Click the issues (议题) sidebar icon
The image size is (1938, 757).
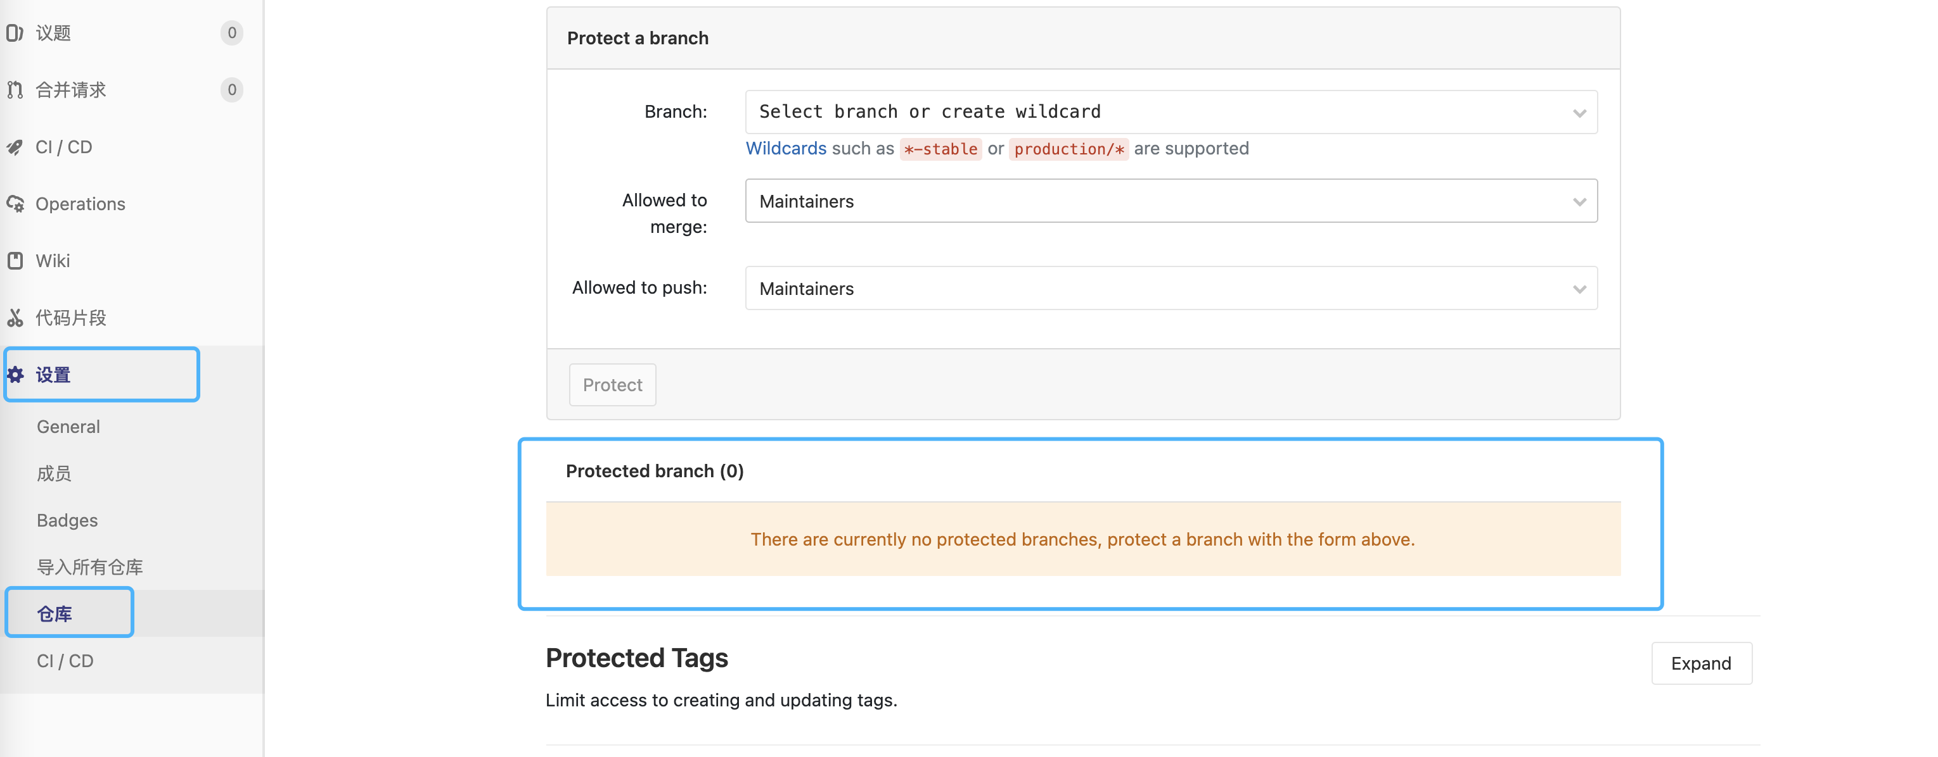tap(15, 33)
